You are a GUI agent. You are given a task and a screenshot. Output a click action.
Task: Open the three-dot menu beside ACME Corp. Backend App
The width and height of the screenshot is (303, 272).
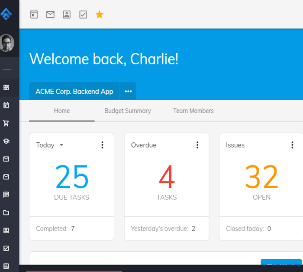tap(128, 92)
